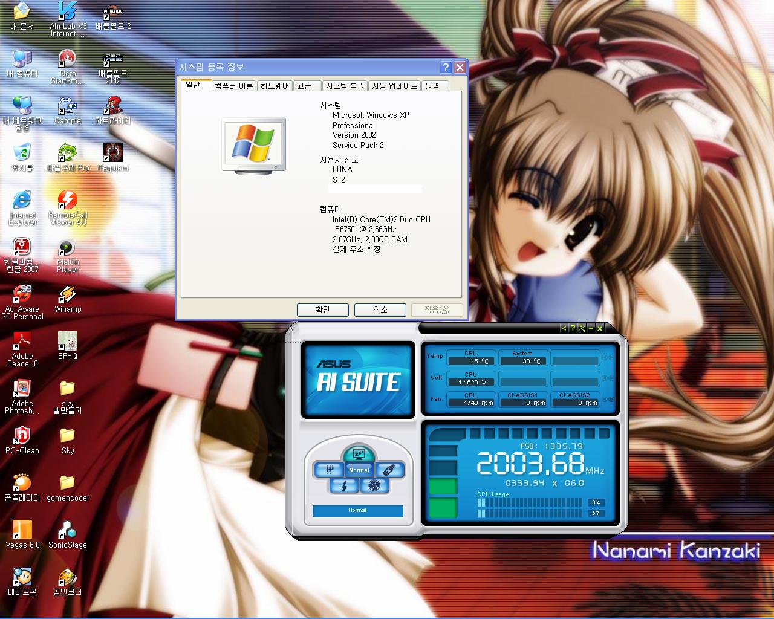Select the 카트라이더 desktop icon
This screenshot has width=774, height=619.
113,111
